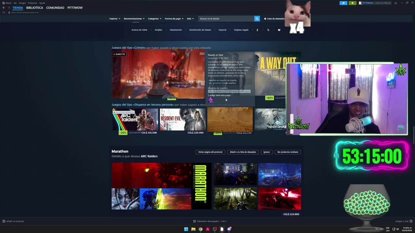Viewport: 415px width, 233px height.
Task: Open the Ver menu
Action: pyautogui.click(x=15, y=3)
